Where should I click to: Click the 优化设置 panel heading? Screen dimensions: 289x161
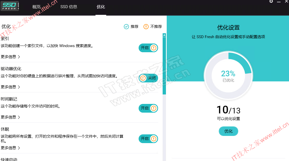[x=228, y=28]
